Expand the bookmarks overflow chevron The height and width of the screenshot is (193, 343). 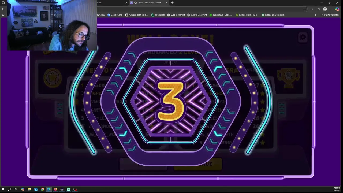coord(315,15)
